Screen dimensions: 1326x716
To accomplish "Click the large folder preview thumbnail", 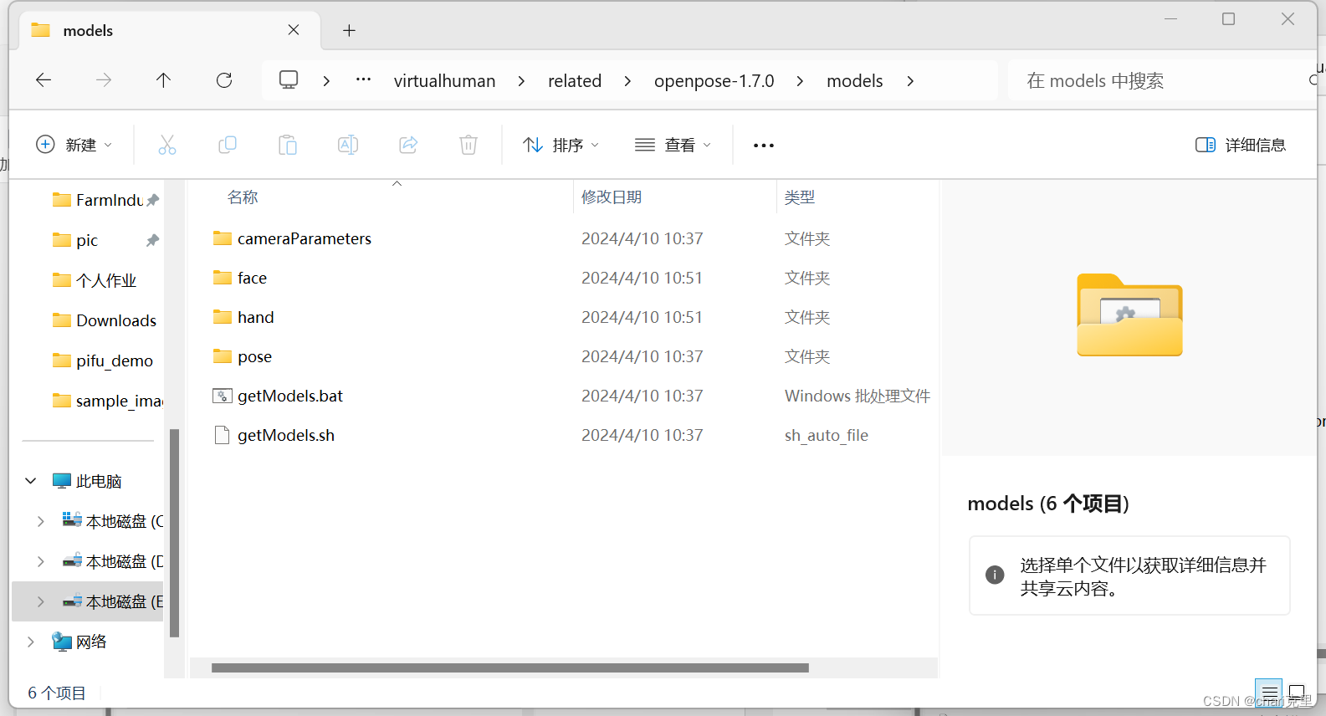I will click(x=1129, y=315).
